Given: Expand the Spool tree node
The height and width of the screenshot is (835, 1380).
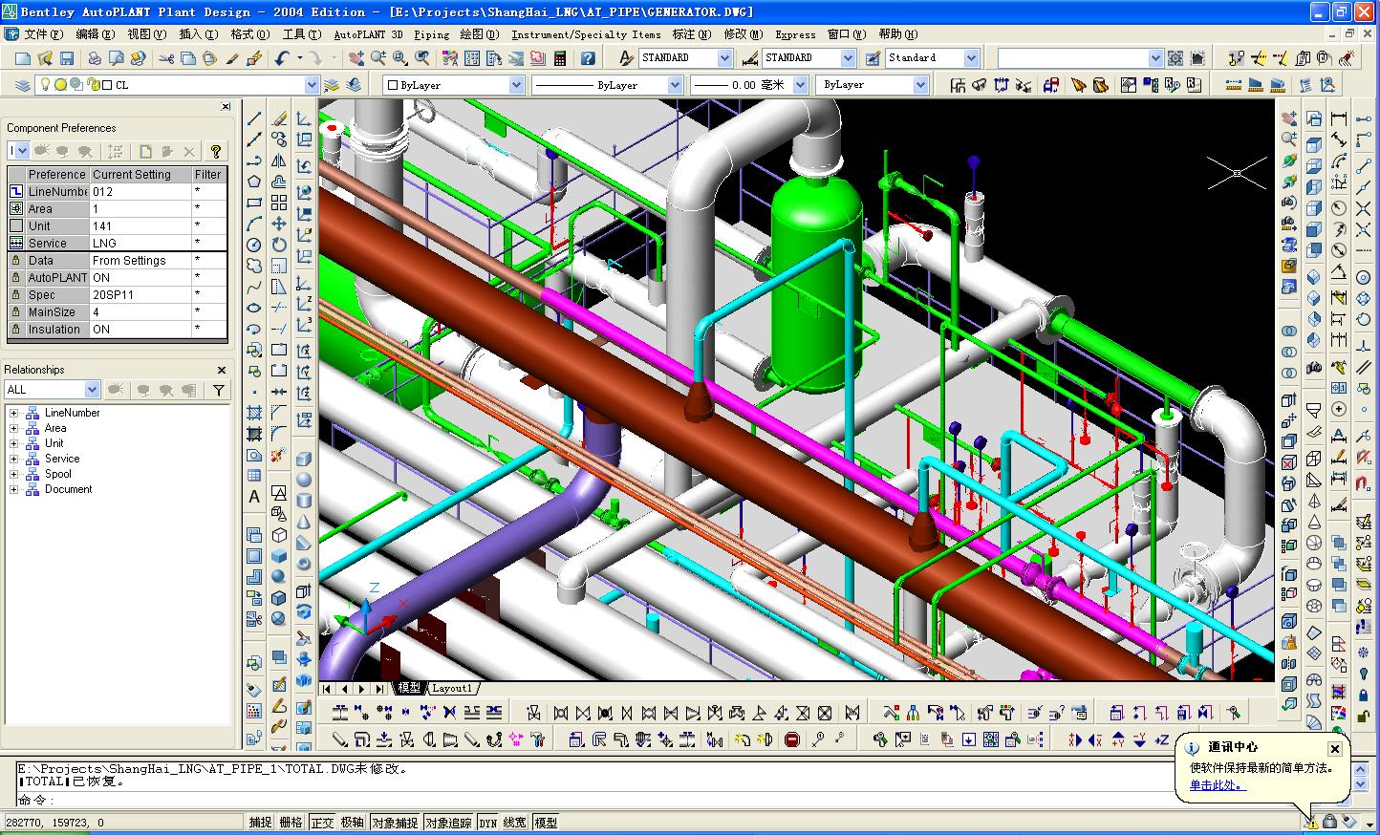Looking at the screenshot, I should pyautogui.click(x=13, y=474).
